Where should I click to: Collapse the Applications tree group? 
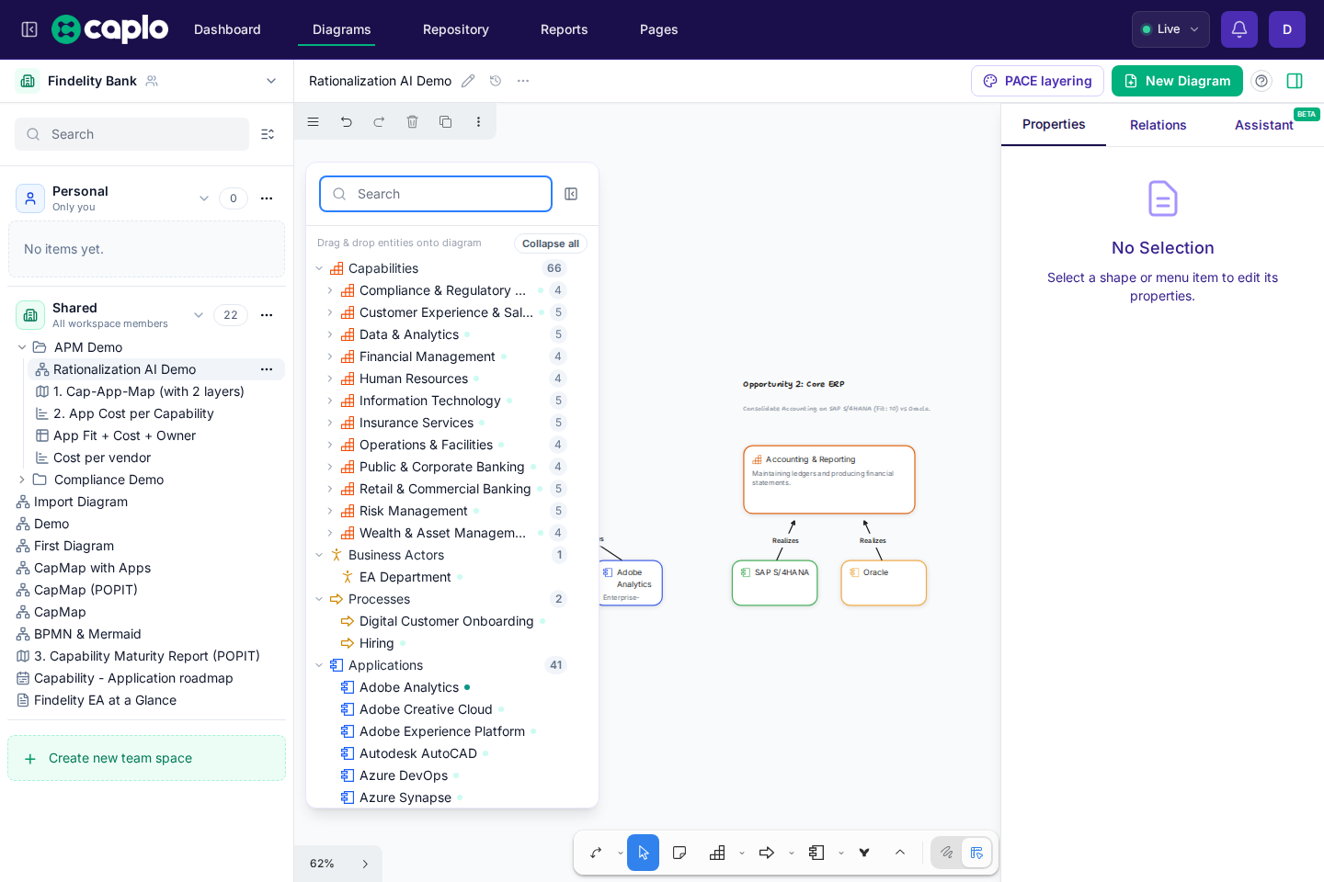[319, 665]
